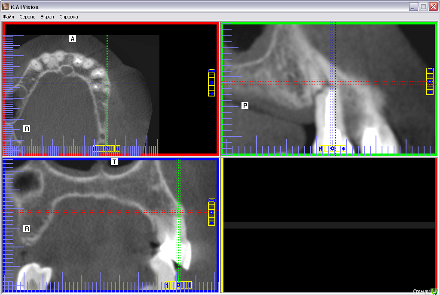This screenshot has height=295, width=440.
Task: Click the P orientation marker in sagittal view
Action: [245, 105]
